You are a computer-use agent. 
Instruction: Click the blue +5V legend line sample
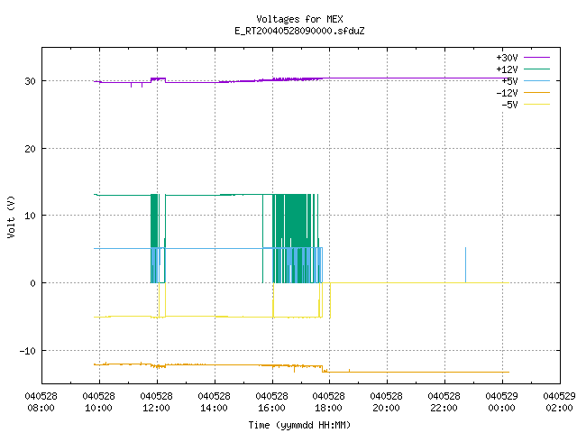tap(536, 80)
